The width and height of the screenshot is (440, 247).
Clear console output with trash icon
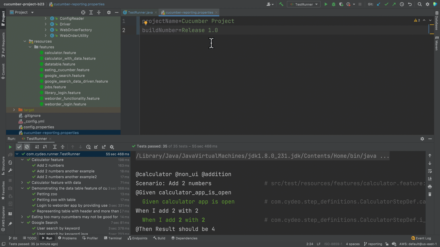(430, 194)
